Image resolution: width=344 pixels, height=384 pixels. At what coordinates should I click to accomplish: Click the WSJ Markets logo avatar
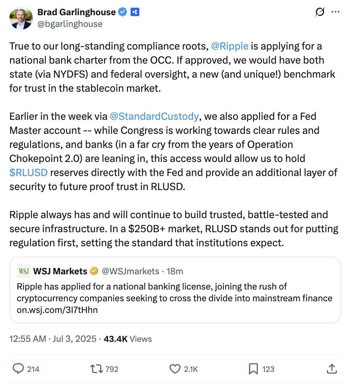[x=24, y=271]
